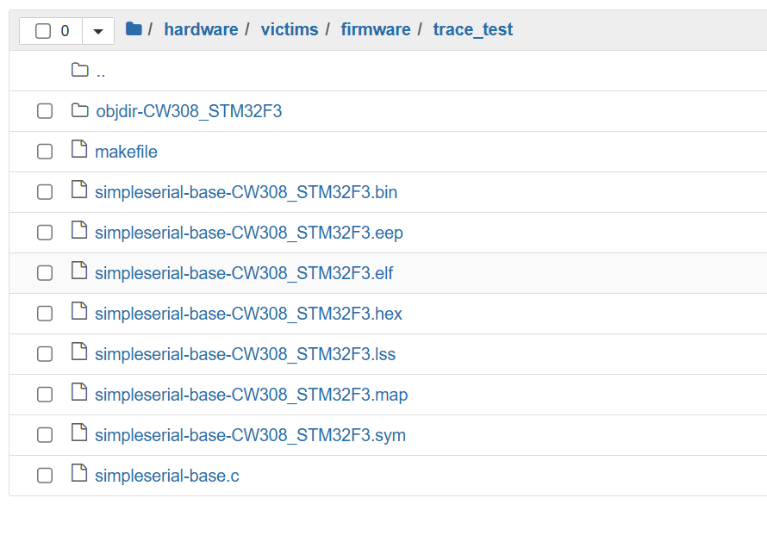Open simpleserial-base-CW308_STM32F3.map
The height and width of the screenshot is (548, 767).
point(252,395)
